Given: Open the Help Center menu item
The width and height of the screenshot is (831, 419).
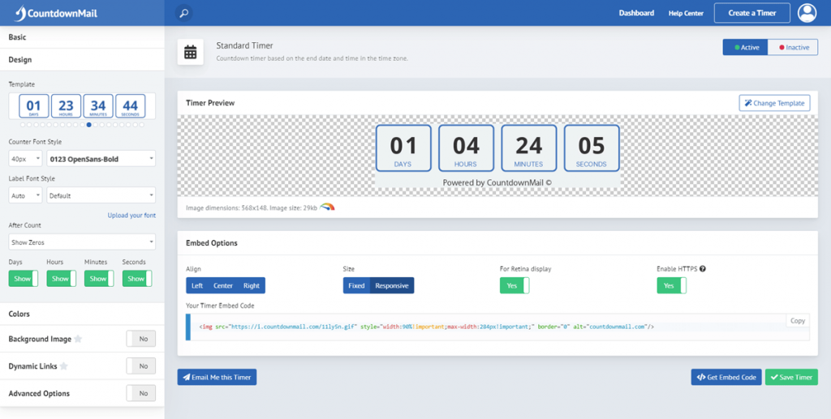Looking at the screenshot, I should click(686, 13).
